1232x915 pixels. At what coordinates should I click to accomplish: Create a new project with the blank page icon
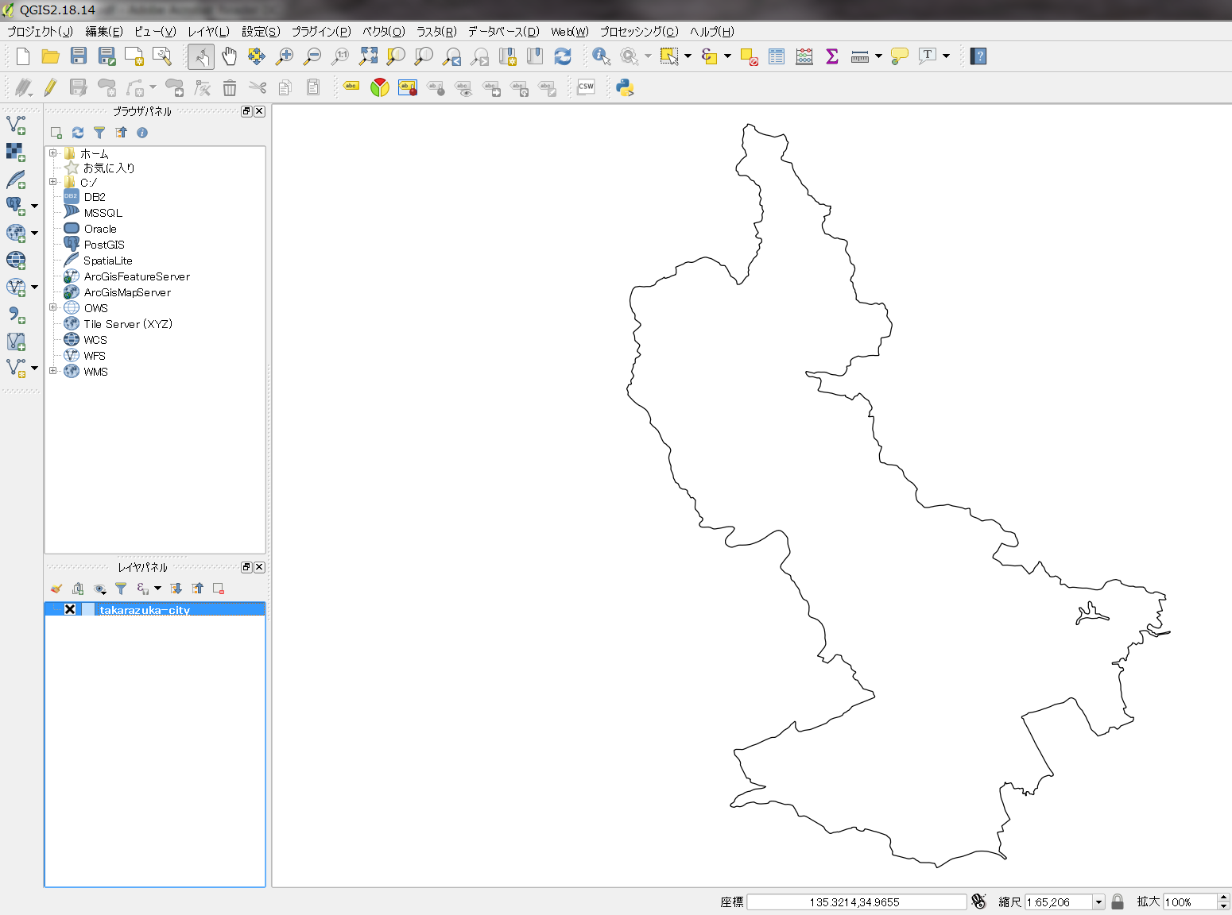pyautogui.click(x=23, y=56)
